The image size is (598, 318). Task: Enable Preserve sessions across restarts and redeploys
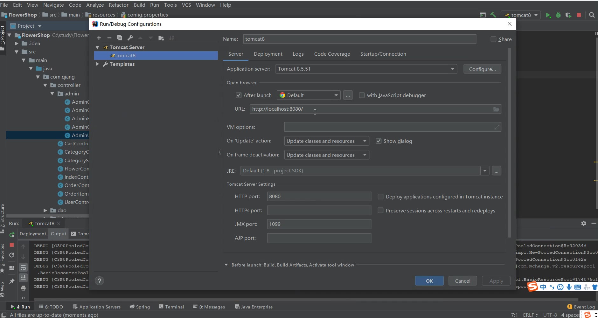(380, 211)
